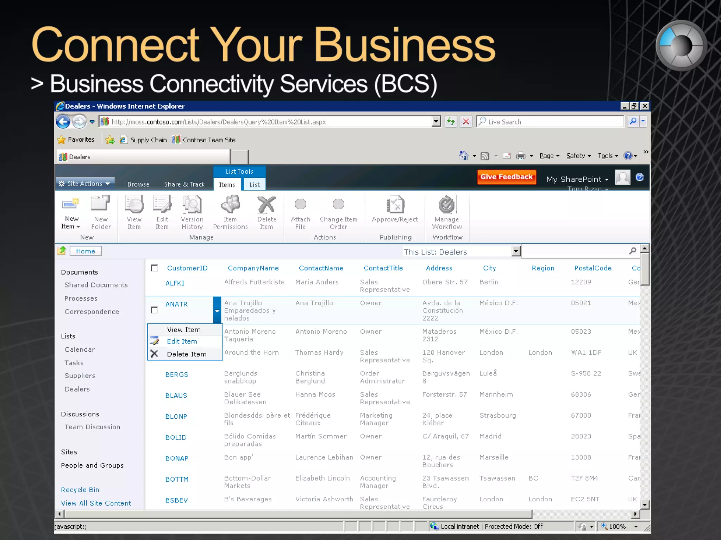Viewport: 721px width, 540px height.
Task: Click the list search input field
Action: tap(575, 251)
